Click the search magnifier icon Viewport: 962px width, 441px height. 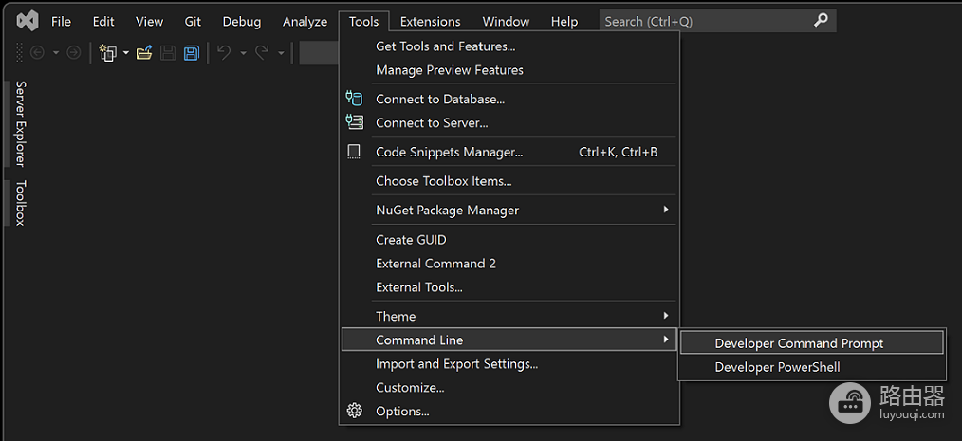tap(821, 21)
